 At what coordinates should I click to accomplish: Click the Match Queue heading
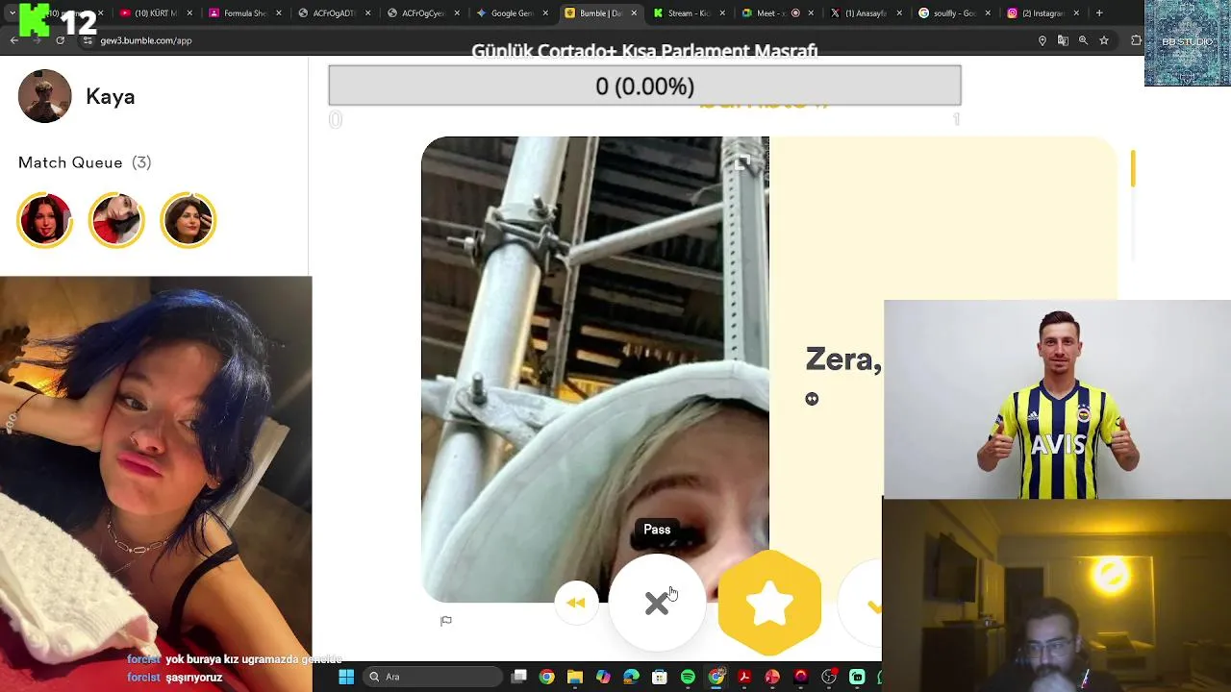(70, 162)
